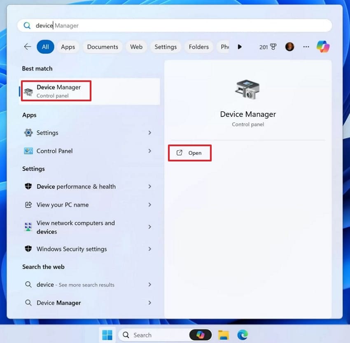The width and height of the screenshot is (350, 343).
Task: Switch to the Apps filter tab
Action: 68,47
